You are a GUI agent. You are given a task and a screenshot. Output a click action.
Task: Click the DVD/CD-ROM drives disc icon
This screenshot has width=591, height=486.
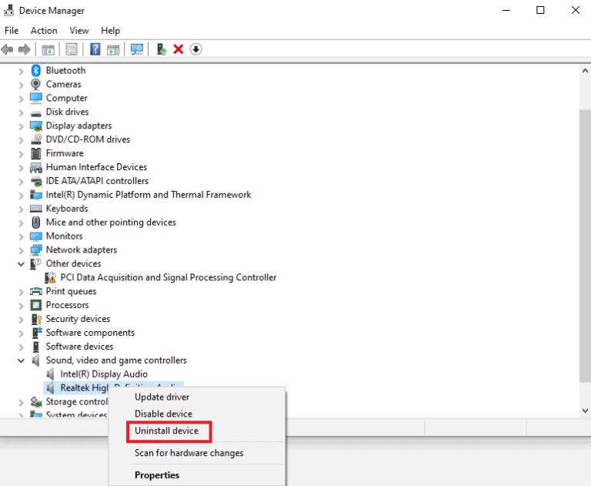(36, 139)
